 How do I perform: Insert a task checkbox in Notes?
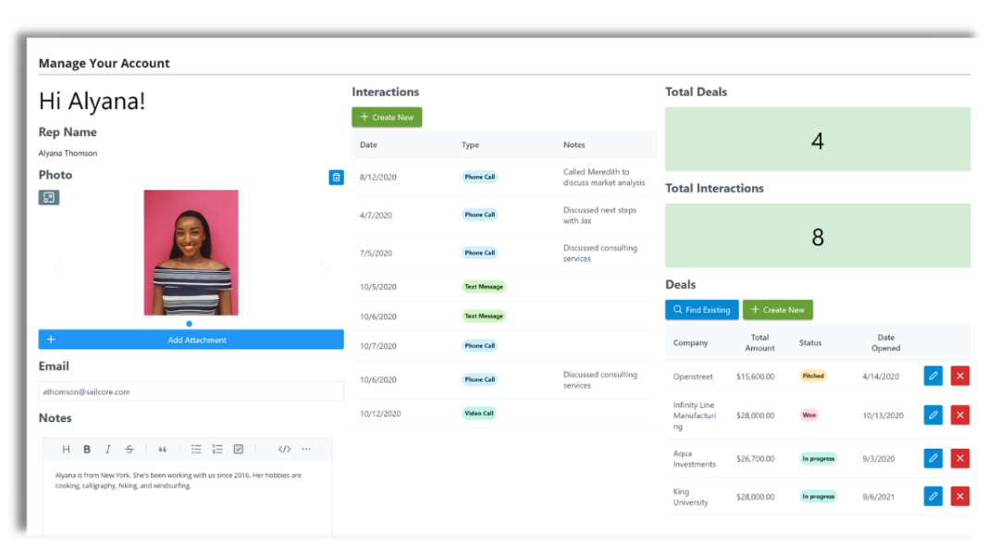click(x=239, y=449)
